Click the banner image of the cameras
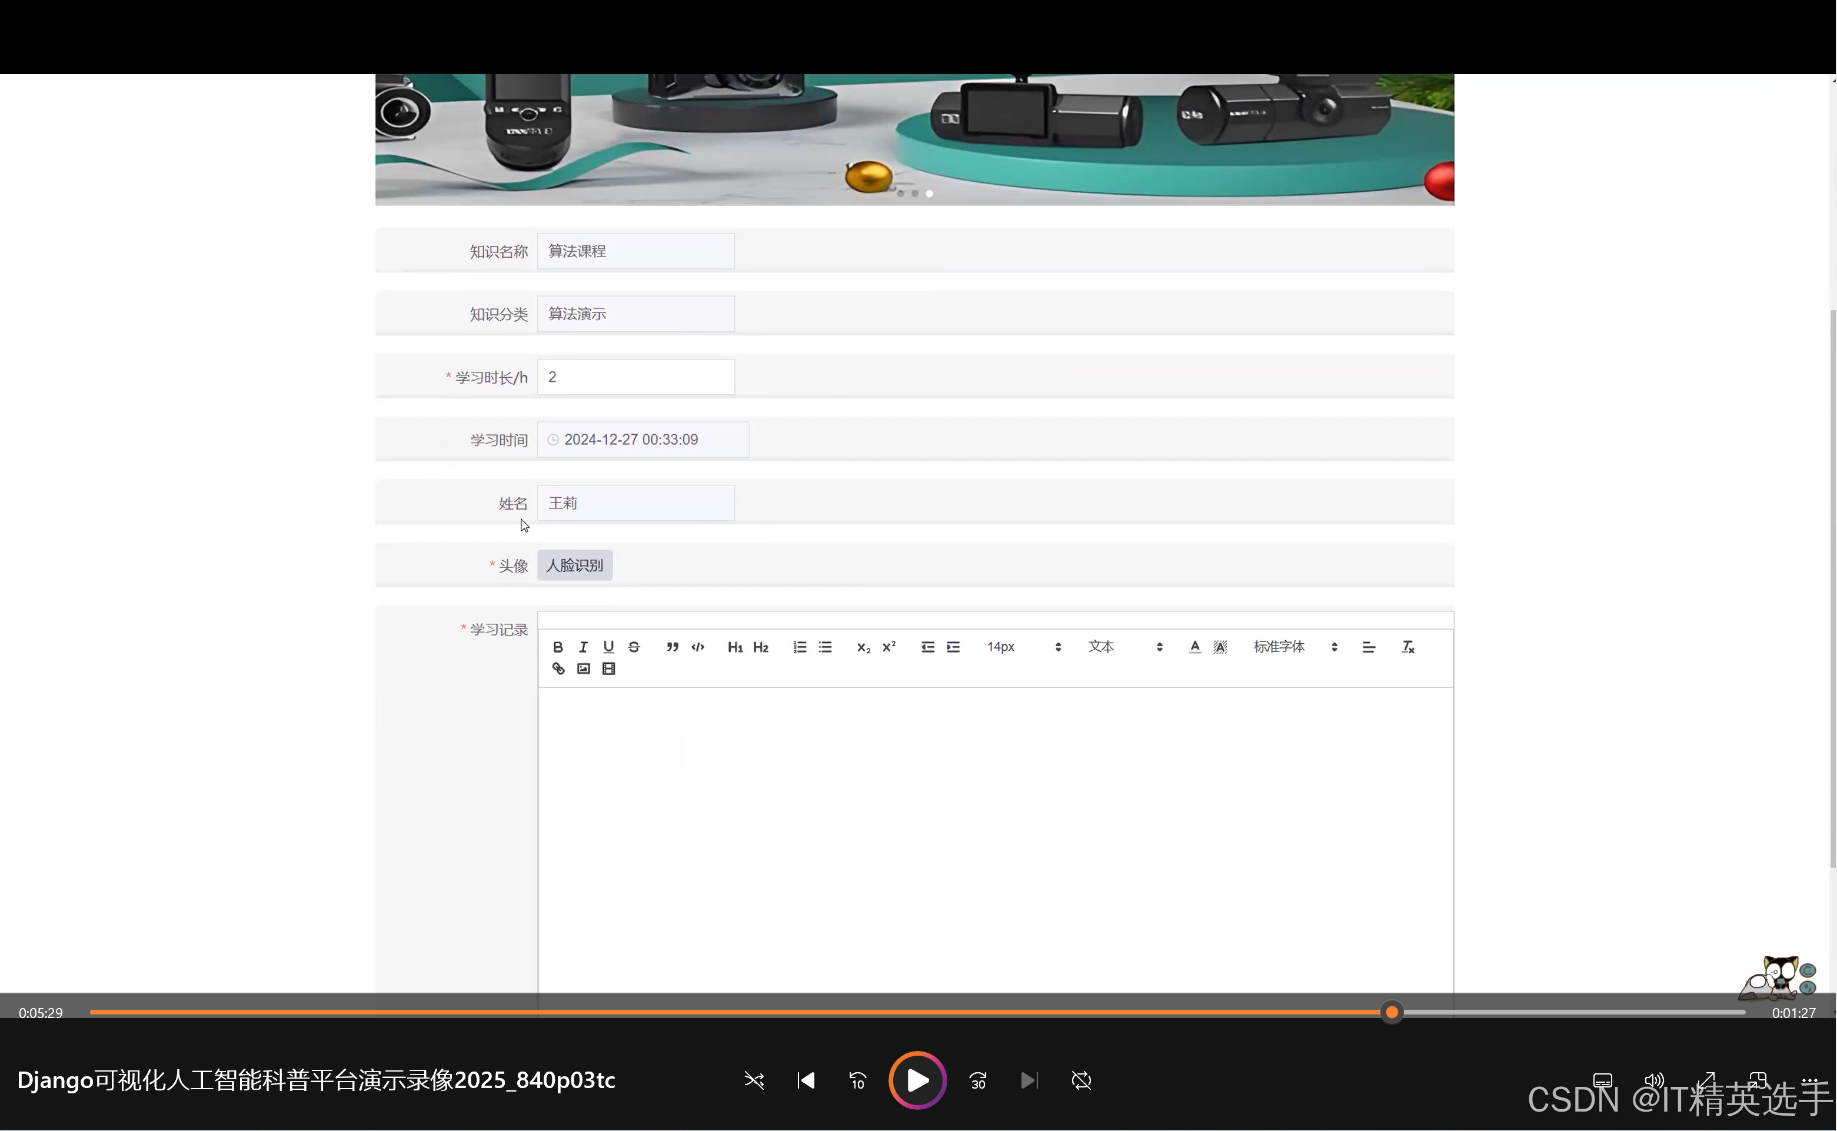This screenshot has width=1837, height=1131. (915, 139)
